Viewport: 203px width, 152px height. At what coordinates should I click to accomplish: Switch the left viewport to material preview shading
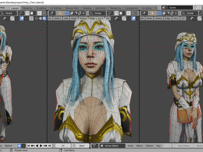44,19
